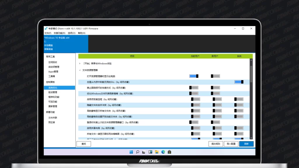
Task: Open Task View from the taskbar
Action: tap(144, 152)
